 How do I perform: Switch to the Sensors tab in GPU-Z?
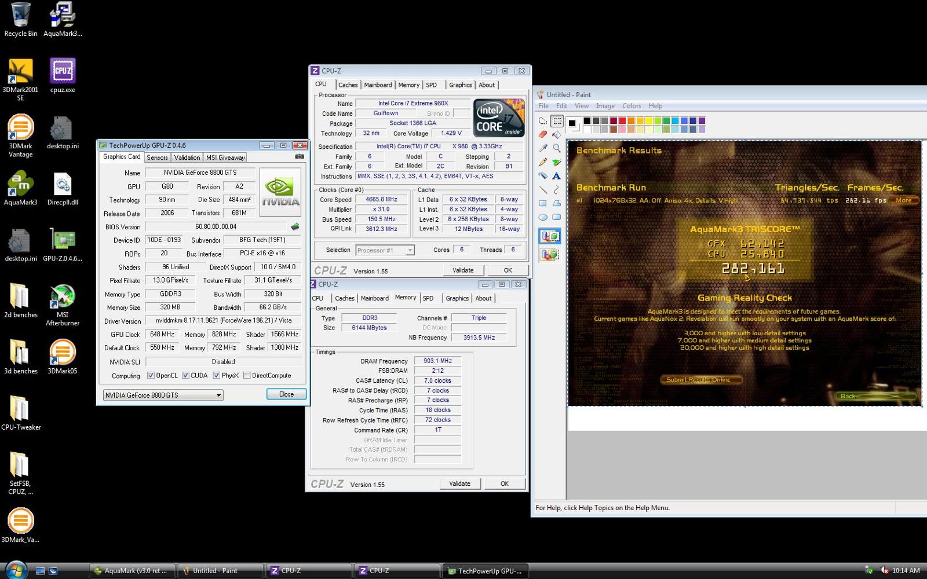(x=157, y=157)
